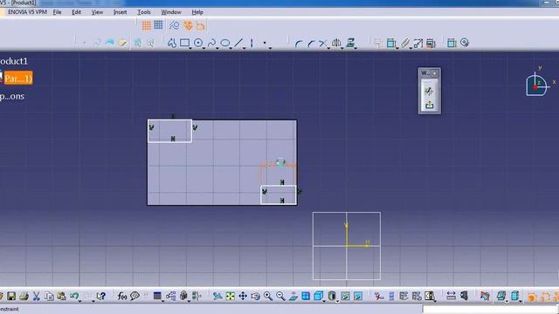Select the Trim tool
This screenshot has width=559, height=314.
click(x=322, y=44)
